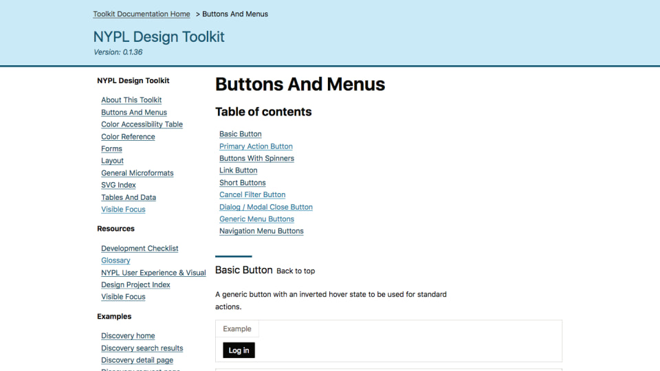Click the Log in example button
The image size is (660, 371).
click(239, 350)
